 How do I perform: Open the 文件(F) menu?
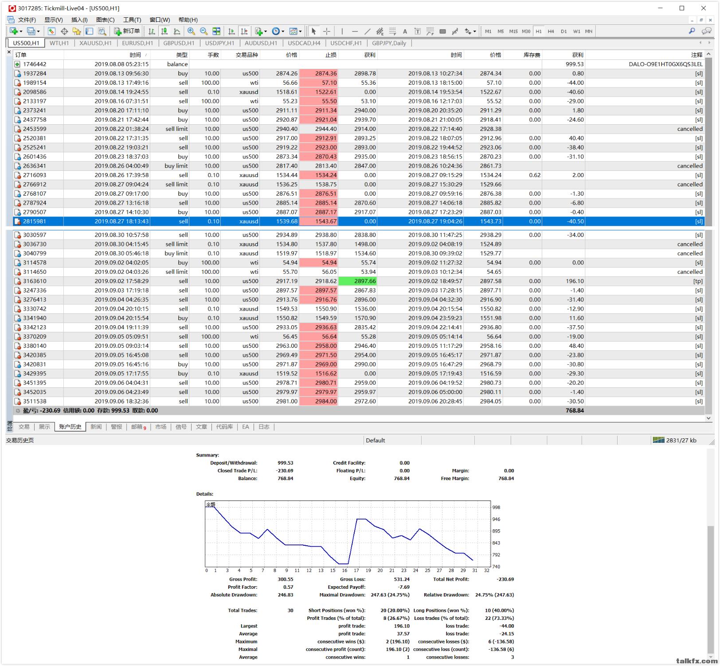point(27,20)
